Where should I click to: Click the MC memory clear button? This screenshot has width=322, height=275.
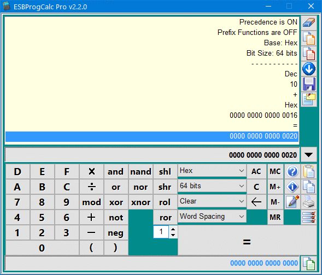(x=275, y=171)
